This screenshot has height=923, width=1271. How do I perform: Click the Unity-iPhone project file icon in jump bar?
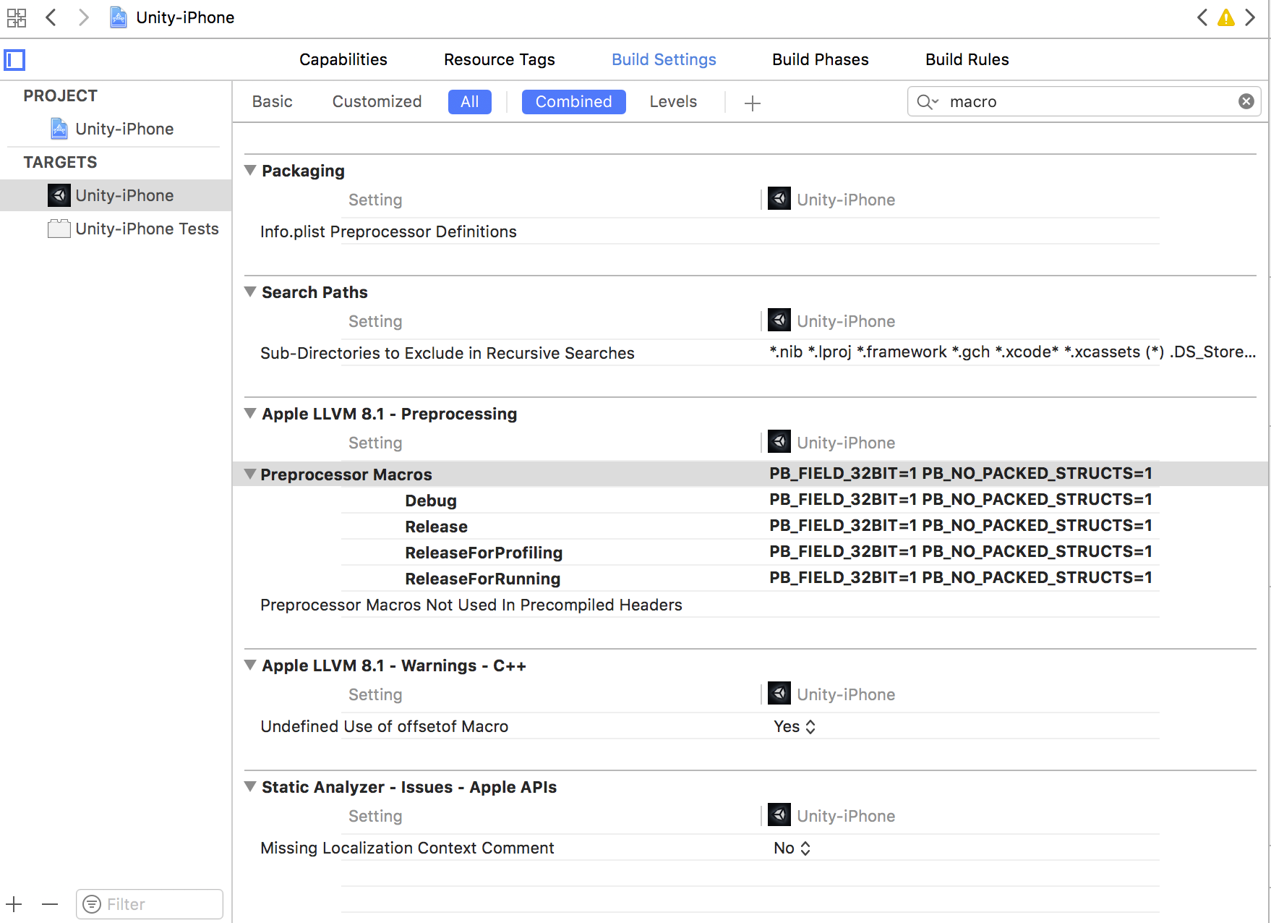118,17
